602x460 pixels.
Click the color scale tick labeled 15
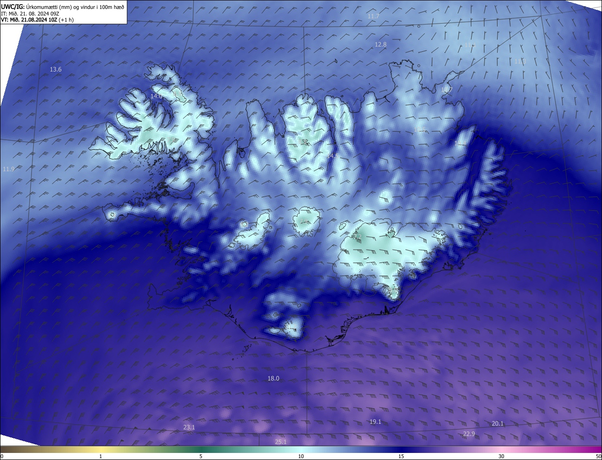(401, 456)
